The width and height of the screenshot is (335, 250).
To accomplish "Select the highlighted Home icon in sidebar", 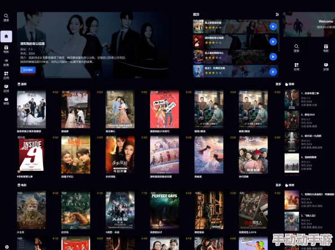I will (6, 36).
